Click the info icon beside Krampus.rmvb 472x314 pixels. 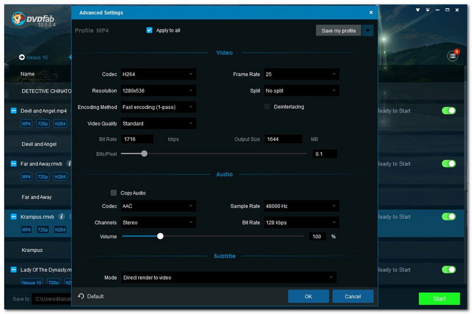61,217
